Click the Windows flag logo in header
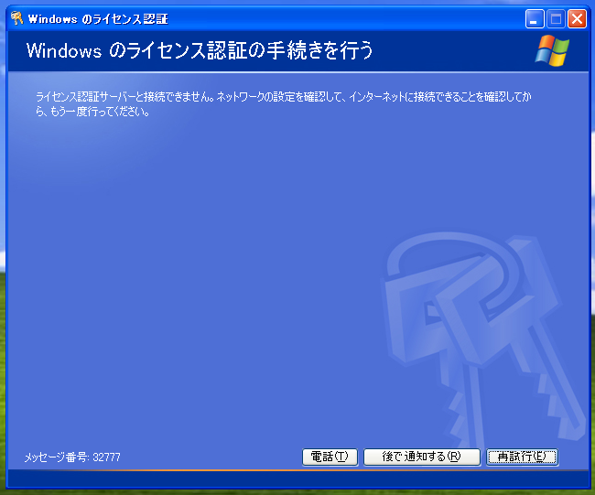This screenshot has width=595, height=495. [x=552, y=50]
